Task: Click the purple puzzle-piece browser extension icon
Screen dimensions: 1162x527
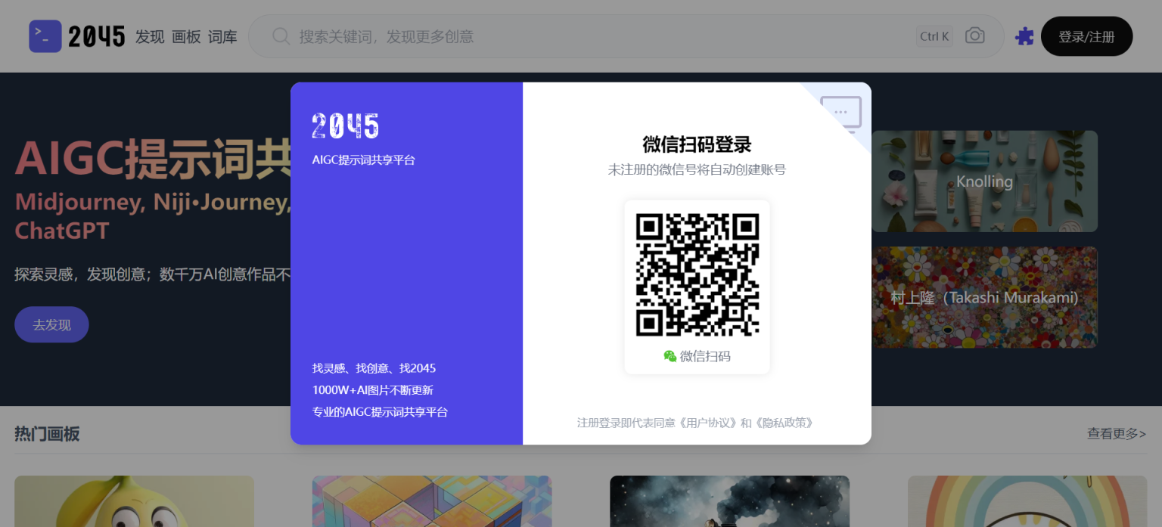Action: click(1024, 36)
